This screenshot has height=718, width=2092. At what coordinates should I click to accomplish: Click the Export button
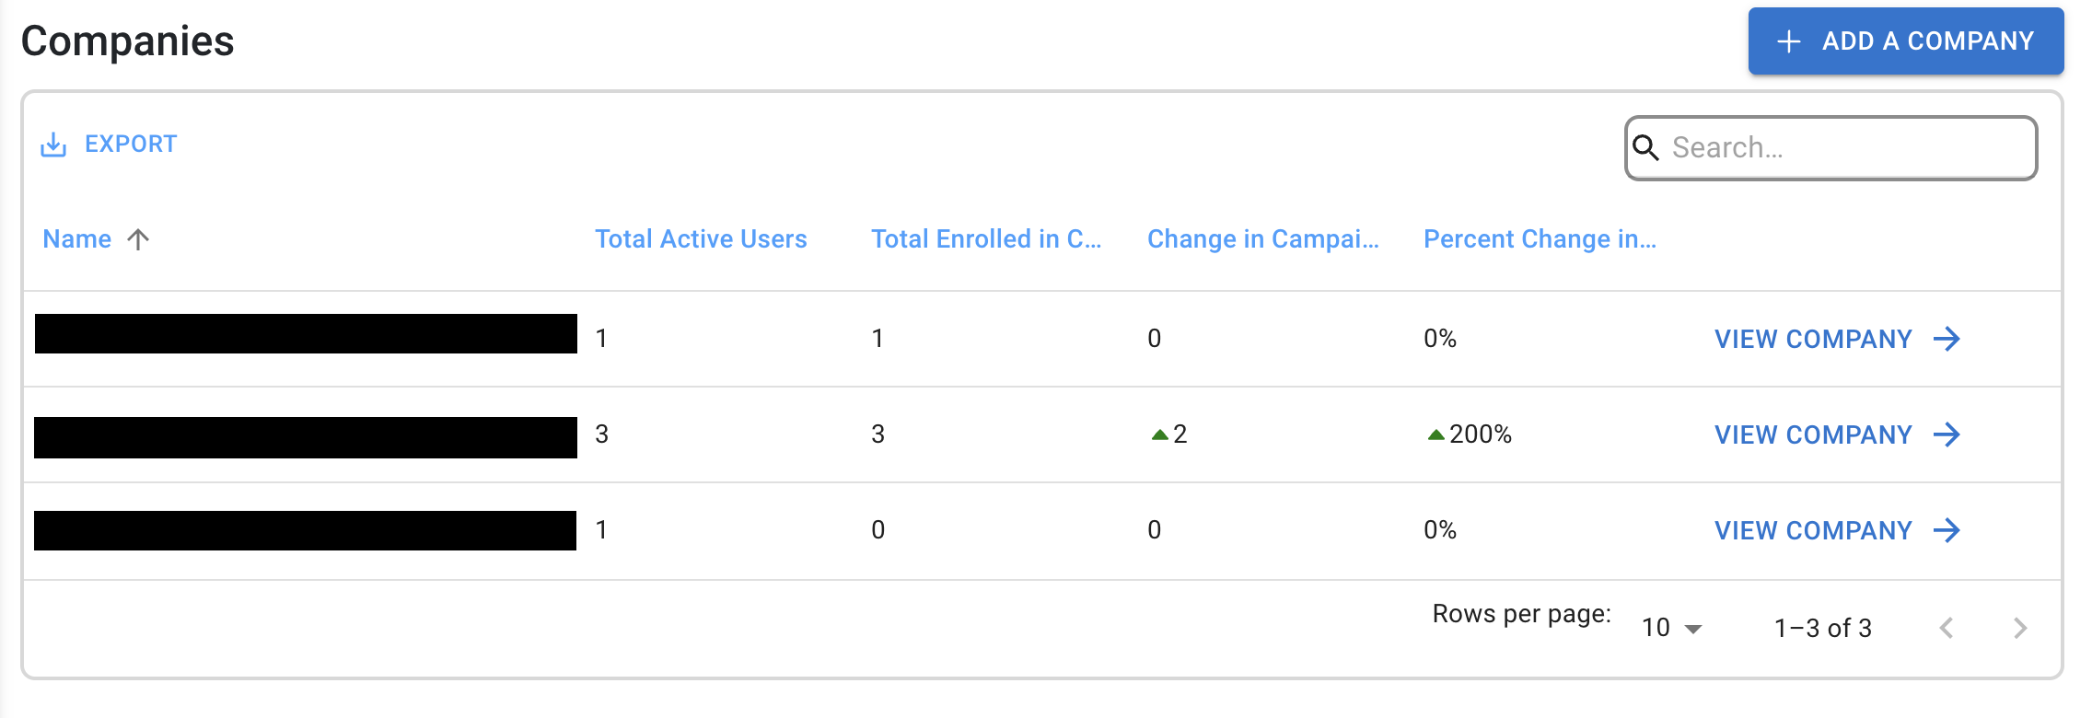(x=109, y=145)
